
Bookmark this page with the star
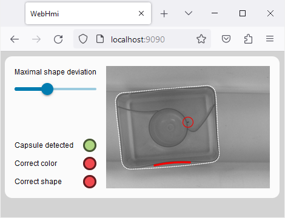click(x=201, y=39)
